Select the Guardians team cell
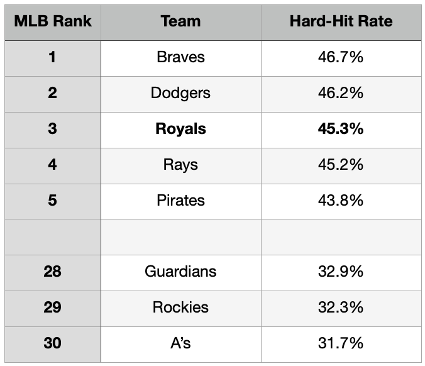 pos(180,272)
